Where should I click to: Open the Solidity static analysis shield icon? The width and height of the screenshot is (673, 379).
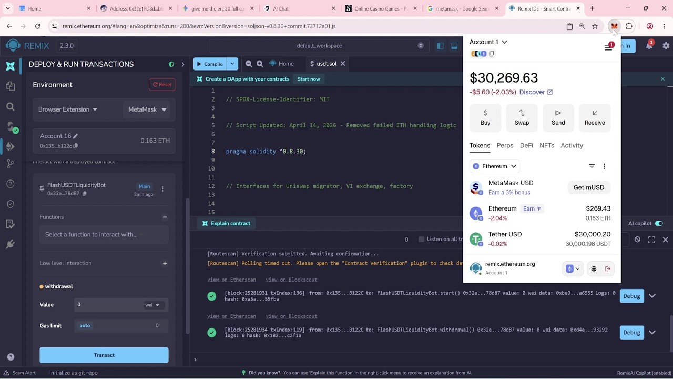tap(11, 204)
